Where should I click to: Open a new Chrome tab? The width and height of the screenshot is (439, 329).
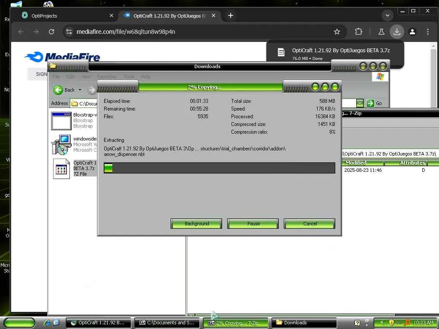click(x=230, y=16)
